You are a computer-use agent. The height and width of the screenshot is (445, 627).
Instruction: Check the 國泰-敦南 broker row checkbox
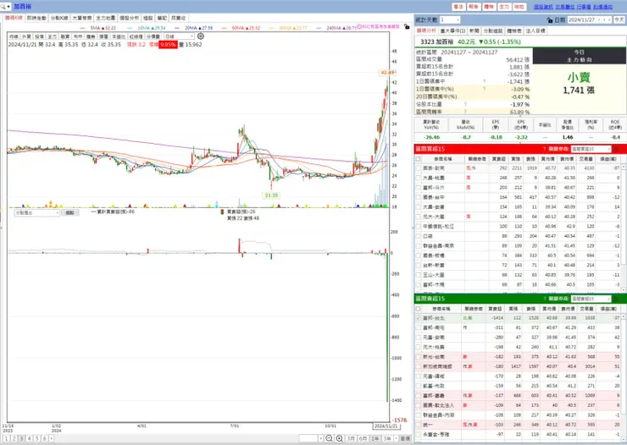[x=419, y=168]
